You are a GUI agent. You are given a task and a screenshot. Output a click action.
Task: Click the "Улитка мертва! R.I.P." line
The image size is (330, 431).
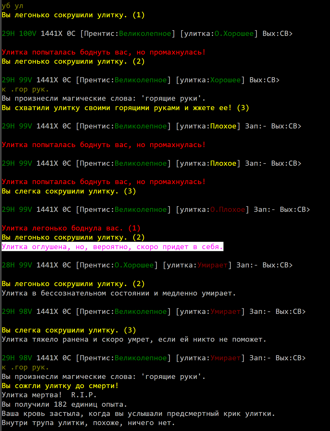click(49, 395)
